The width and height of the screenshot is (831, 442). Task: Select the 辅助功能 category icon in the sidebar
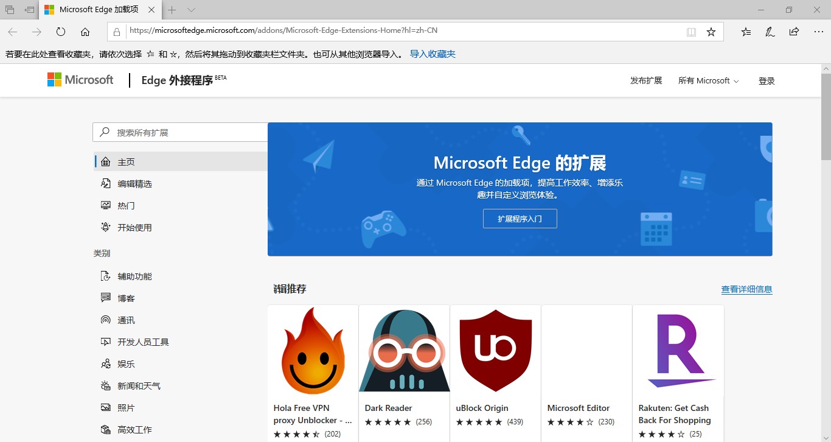pos(106,276)
